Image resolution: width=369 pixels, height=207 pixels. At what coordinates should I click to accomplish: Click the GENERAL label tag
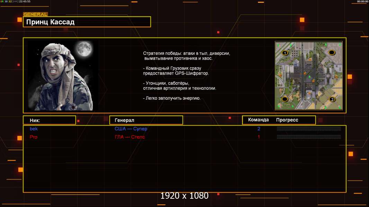pos(35,14)
